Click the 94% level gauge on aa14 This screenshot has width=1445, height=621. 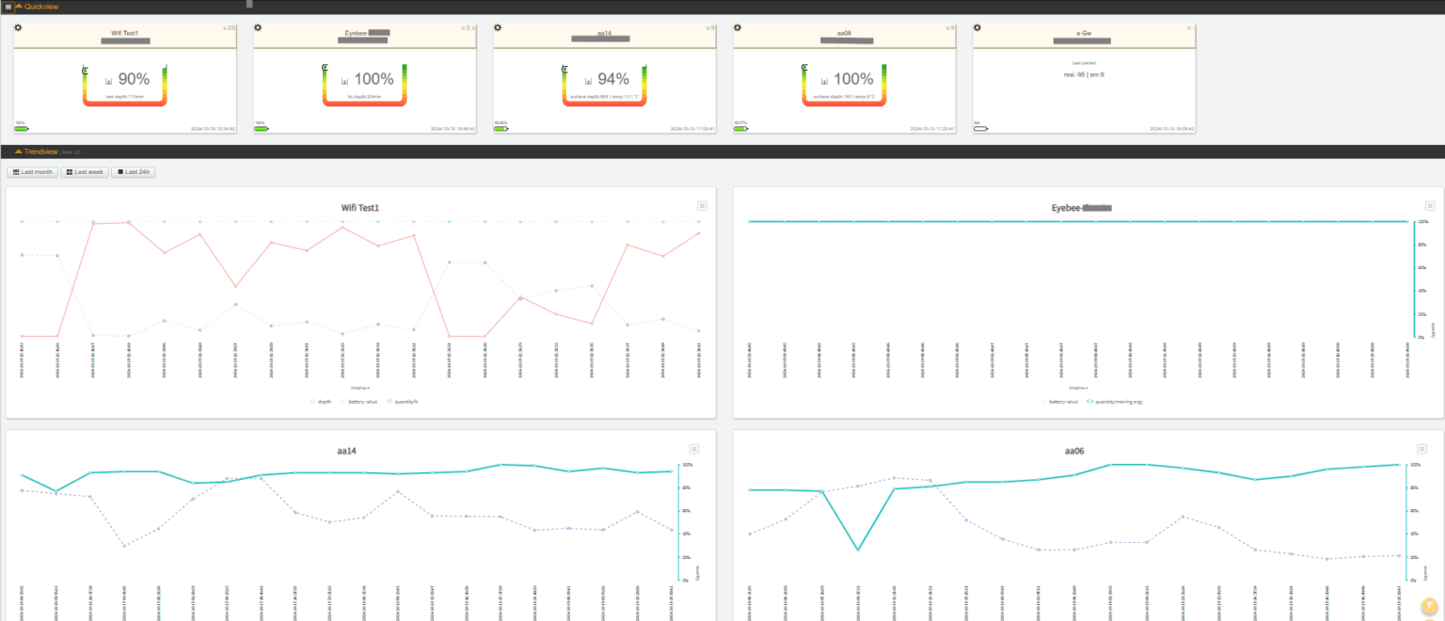[x=602, y=85]
